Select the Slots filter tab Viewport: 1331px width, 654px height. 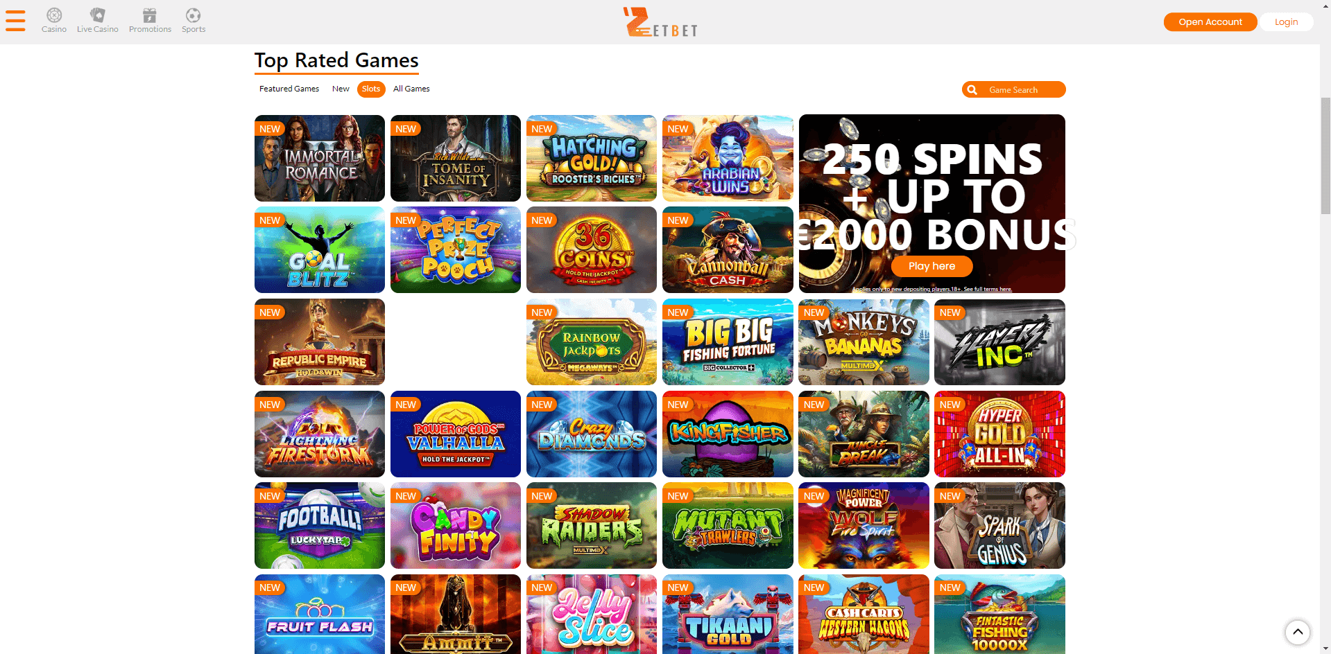pyautogui.click(x=371, y=89)
